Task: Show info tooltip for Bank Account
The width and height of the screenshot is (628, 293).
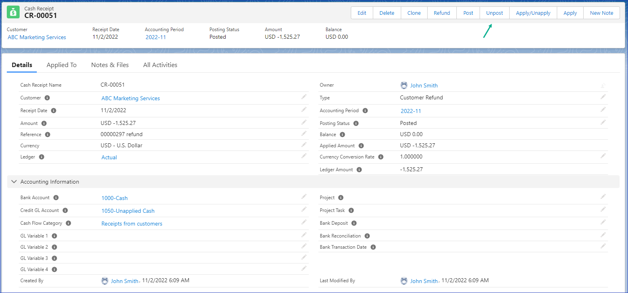Action: [56, 198]
